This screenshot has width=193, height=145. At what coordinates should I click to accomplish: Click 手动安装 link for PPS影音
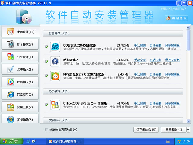click(140, 74)
